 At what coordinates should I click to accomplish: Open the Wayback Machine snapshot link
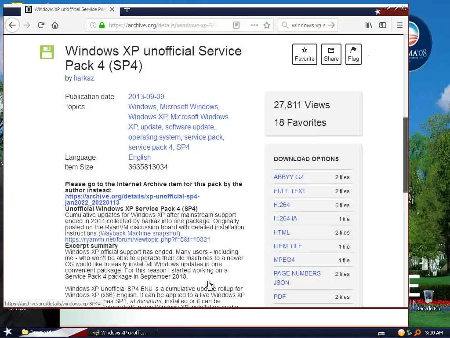point(139,233)
